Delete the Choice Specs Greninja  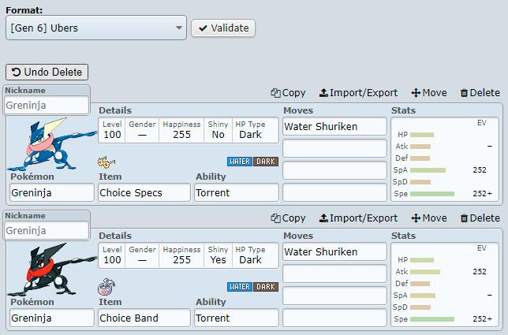pos(480,93)
